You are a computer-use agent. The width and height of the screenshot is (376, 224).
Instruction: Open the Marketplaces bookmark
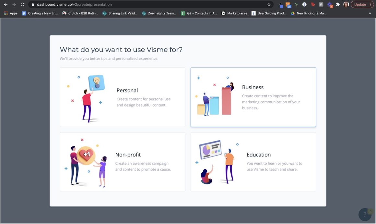coord(234,13)
